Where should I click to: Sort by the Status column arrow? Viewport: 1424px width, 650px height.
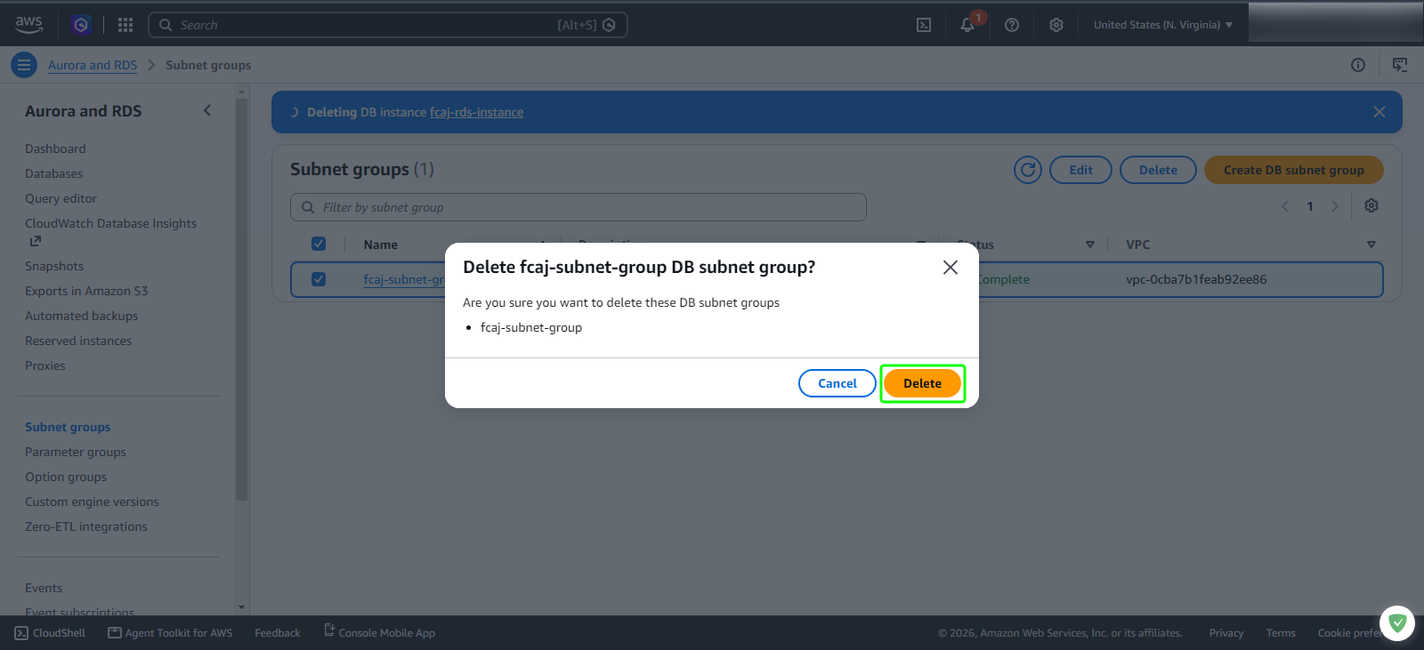(1090, 245)
